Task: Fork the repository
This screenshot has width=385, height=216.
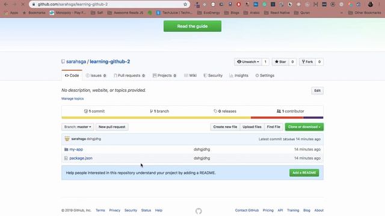Action: pos(307,62)
